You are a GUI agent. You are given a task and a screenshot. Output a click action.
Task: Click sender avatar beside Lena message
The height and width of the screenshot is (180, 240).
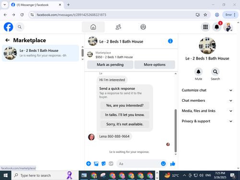(91, 137)
